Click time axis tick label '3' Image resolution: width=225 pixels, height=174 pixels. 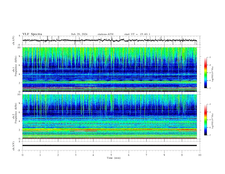tap(76, 155)
